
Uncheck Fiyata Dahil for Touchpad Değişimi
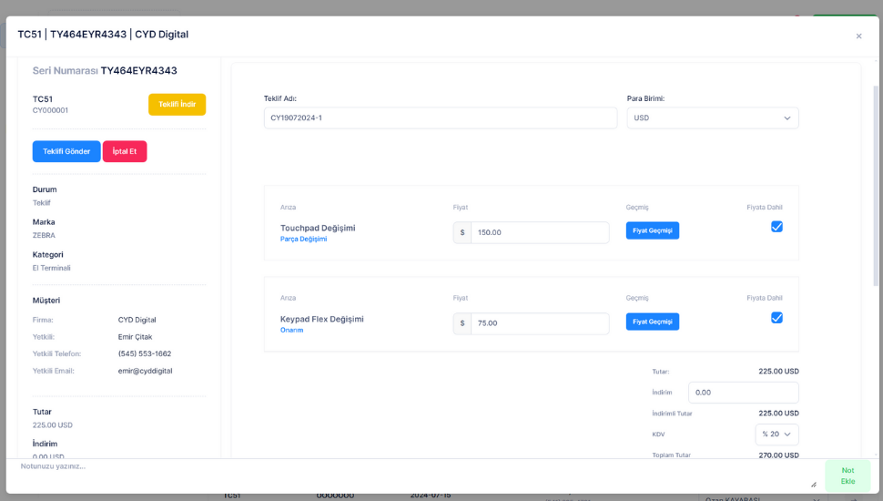point(776,227)
